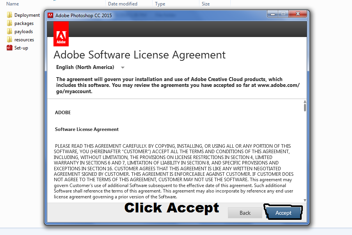Click the license text scrollbar thumb
Screen dimensions: 352x235
click(305, 108)
